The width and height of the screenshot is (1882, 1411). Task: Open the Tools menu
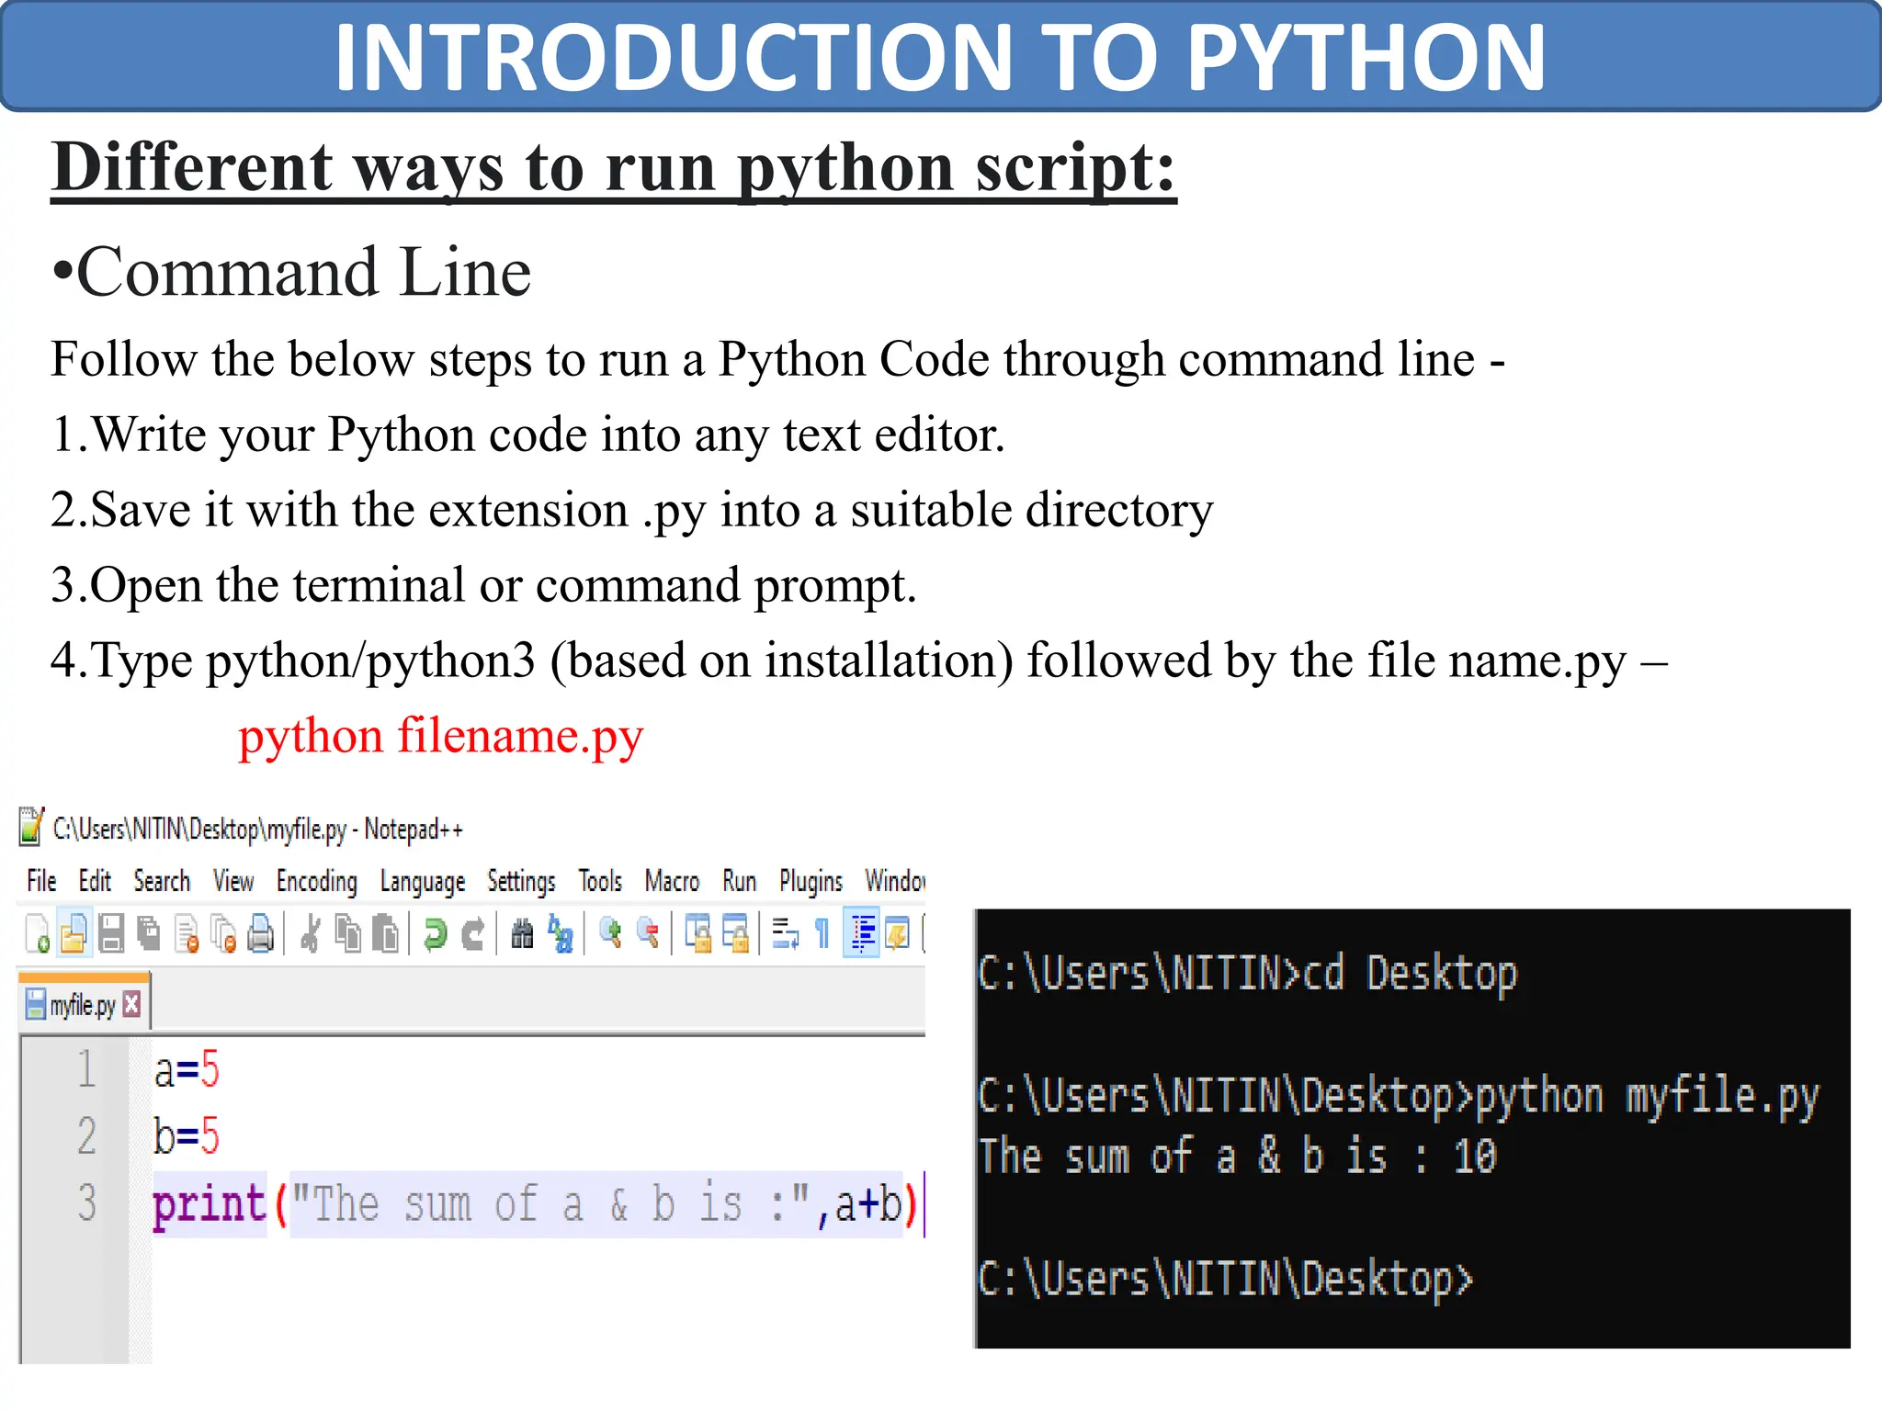pos(600,881)
